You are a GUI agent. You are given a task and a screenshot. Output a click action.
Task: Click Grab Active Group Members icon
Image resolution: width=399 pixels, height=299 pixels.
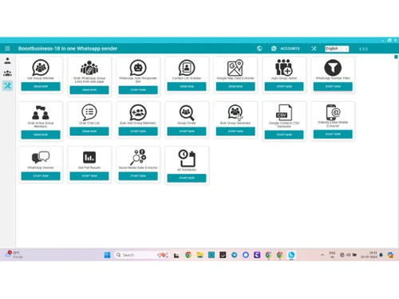pos(41,112)
